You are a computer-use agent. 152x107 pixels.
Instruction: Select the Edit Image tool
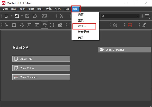click(x=22, y=25)
